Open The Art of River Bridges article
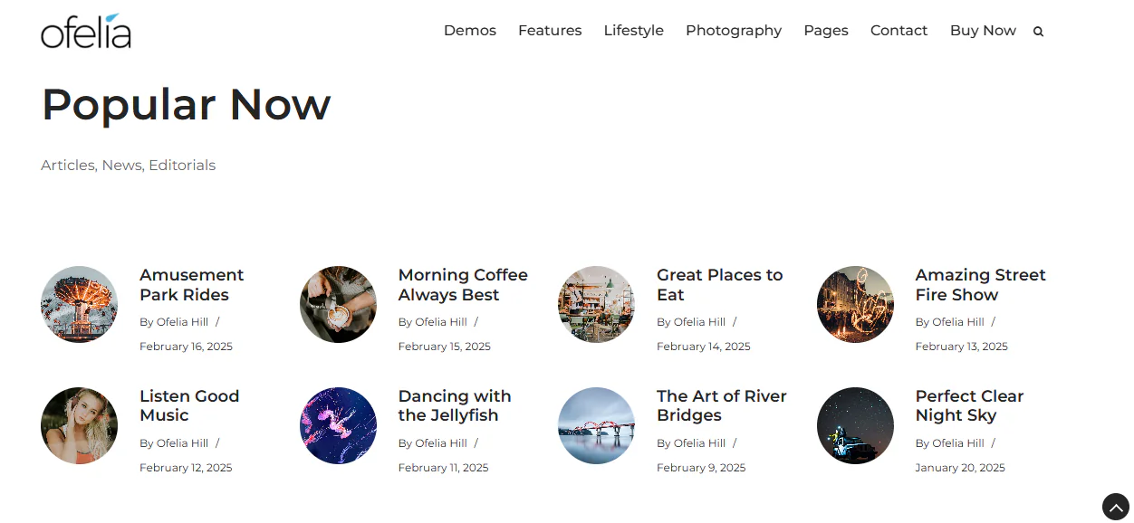 [x=722, y=405]
